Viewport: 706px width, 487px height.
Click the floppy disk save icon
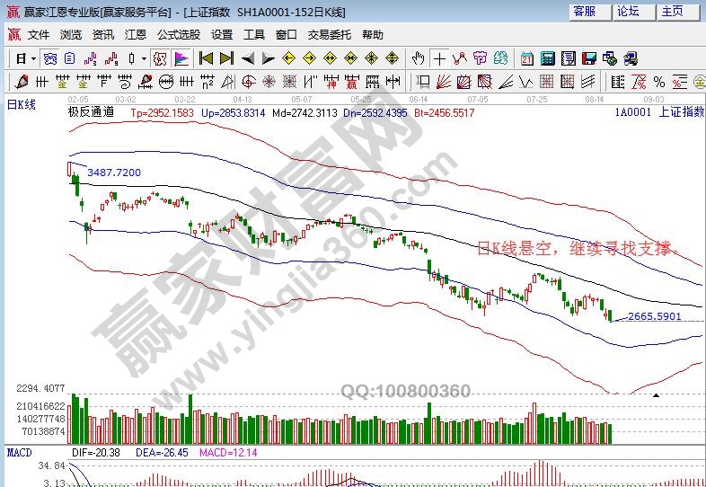point(588,58)
